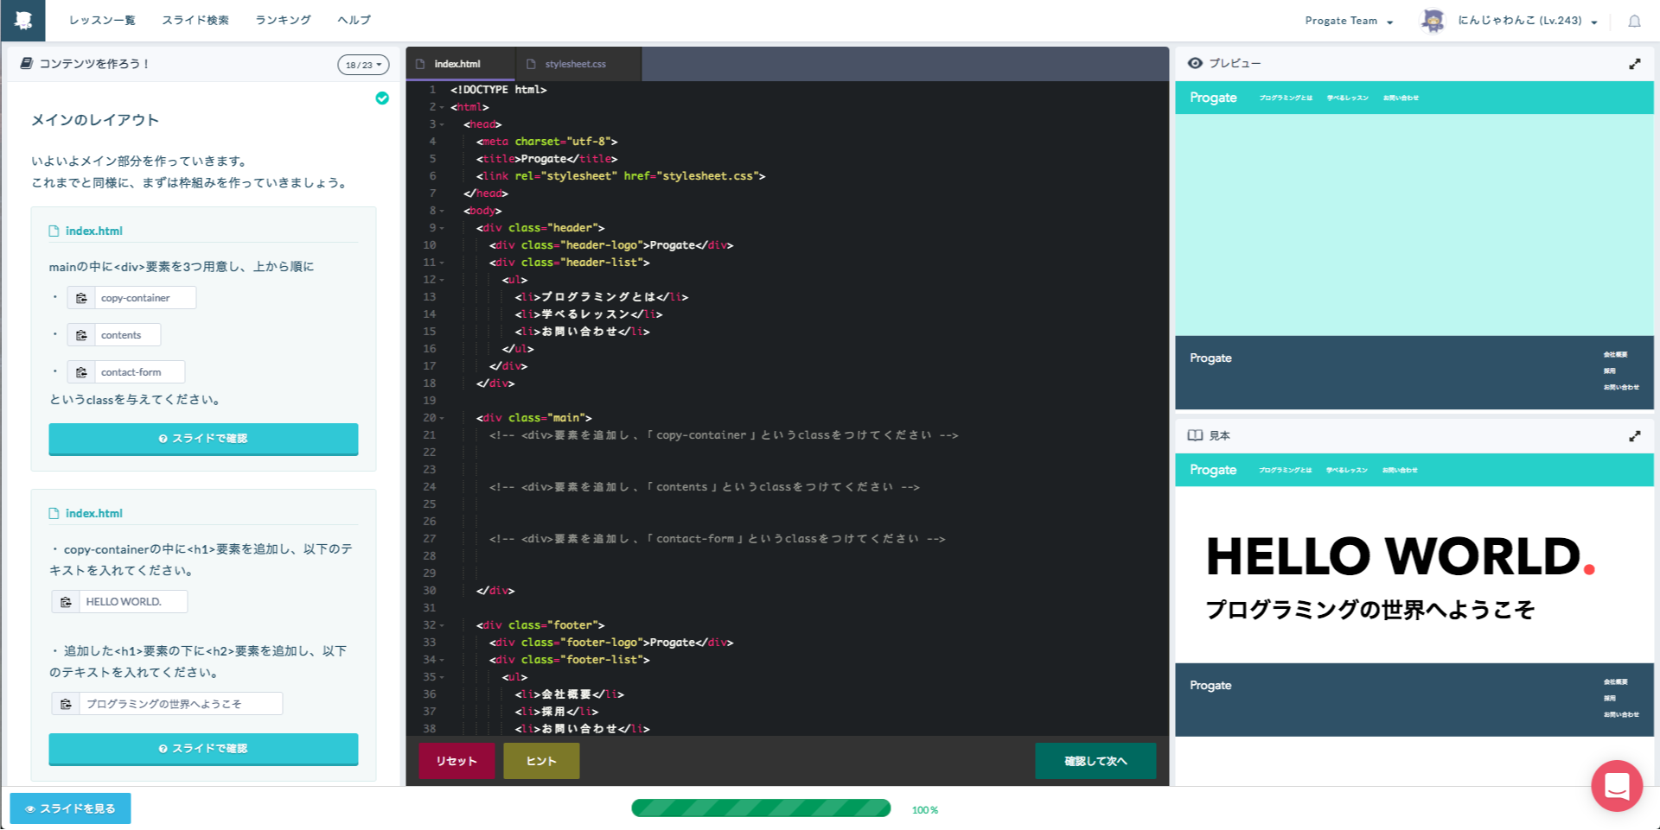Switch to the stylesheet.css tab

(575, 63)
